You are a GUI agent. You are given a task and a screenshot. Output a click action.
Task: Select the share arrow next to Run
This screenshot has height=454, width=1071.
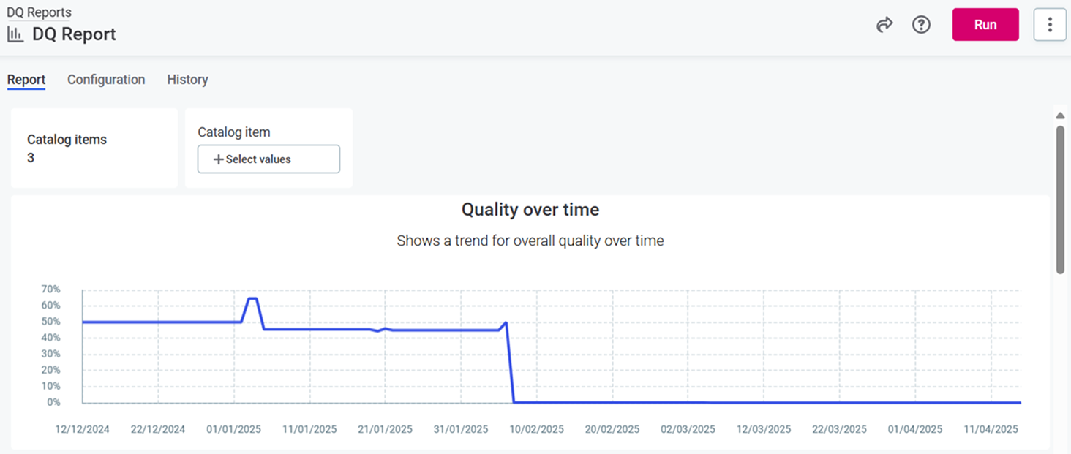pyautogui.click(x=884, y=24)
